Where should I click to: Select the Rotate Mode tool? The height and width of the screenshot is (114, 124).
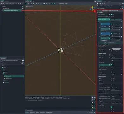pos(31,3)
